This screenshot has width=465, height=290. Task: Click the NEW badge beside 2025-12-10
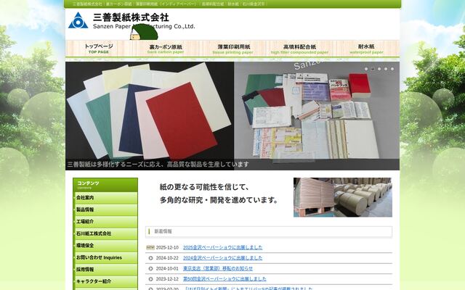150,247
